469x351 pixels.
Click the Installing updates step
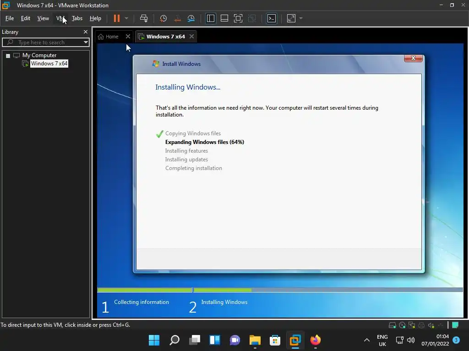[x=186, y=160]
